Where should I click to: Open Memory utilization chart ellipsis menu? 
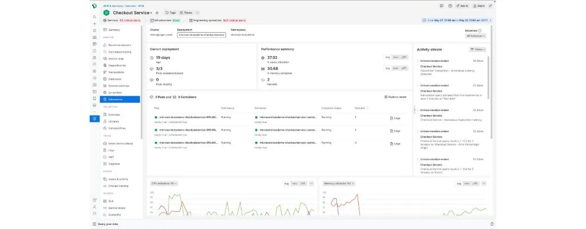click(x=484, y=183)
